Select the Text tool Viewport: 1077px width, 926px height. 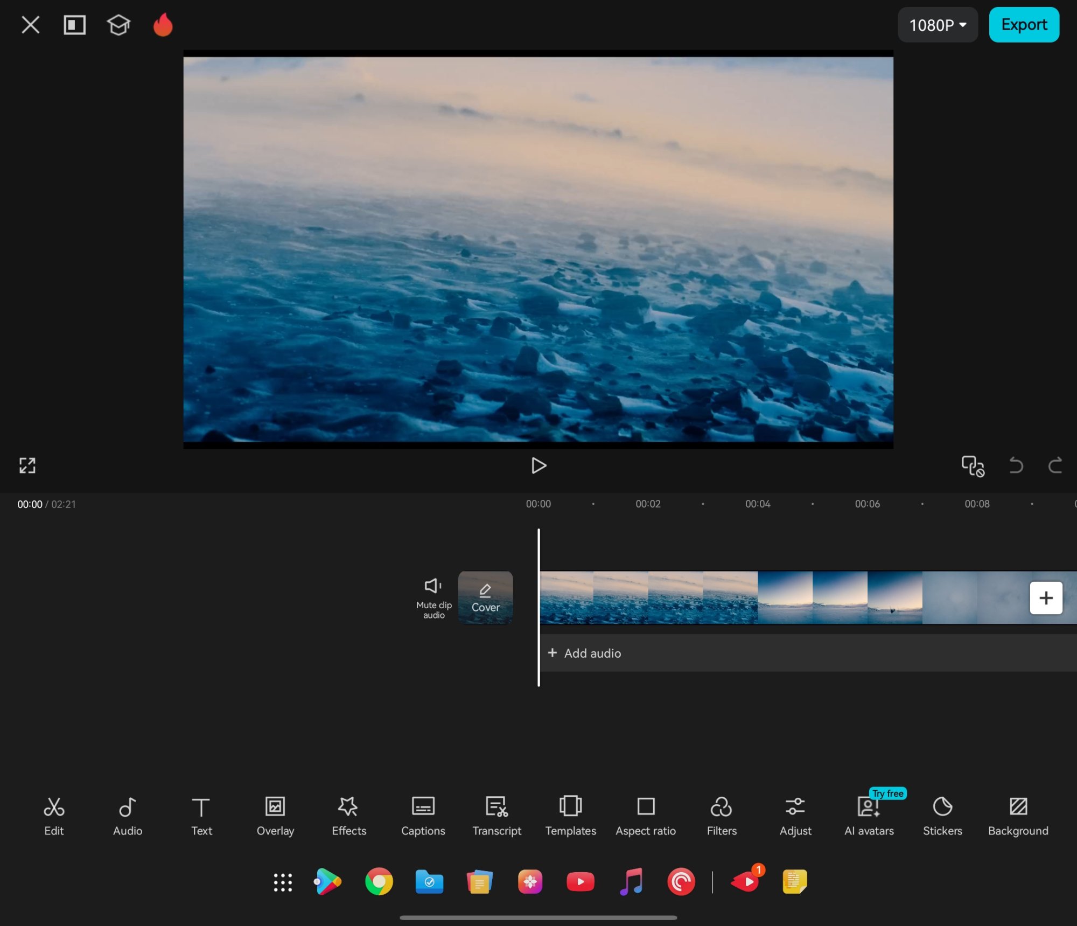pyautogui.click(x=201, y=816)
